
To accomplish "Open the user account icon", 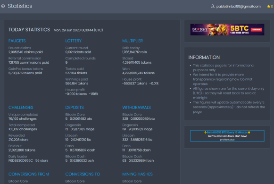I will [x=212, y=6].
